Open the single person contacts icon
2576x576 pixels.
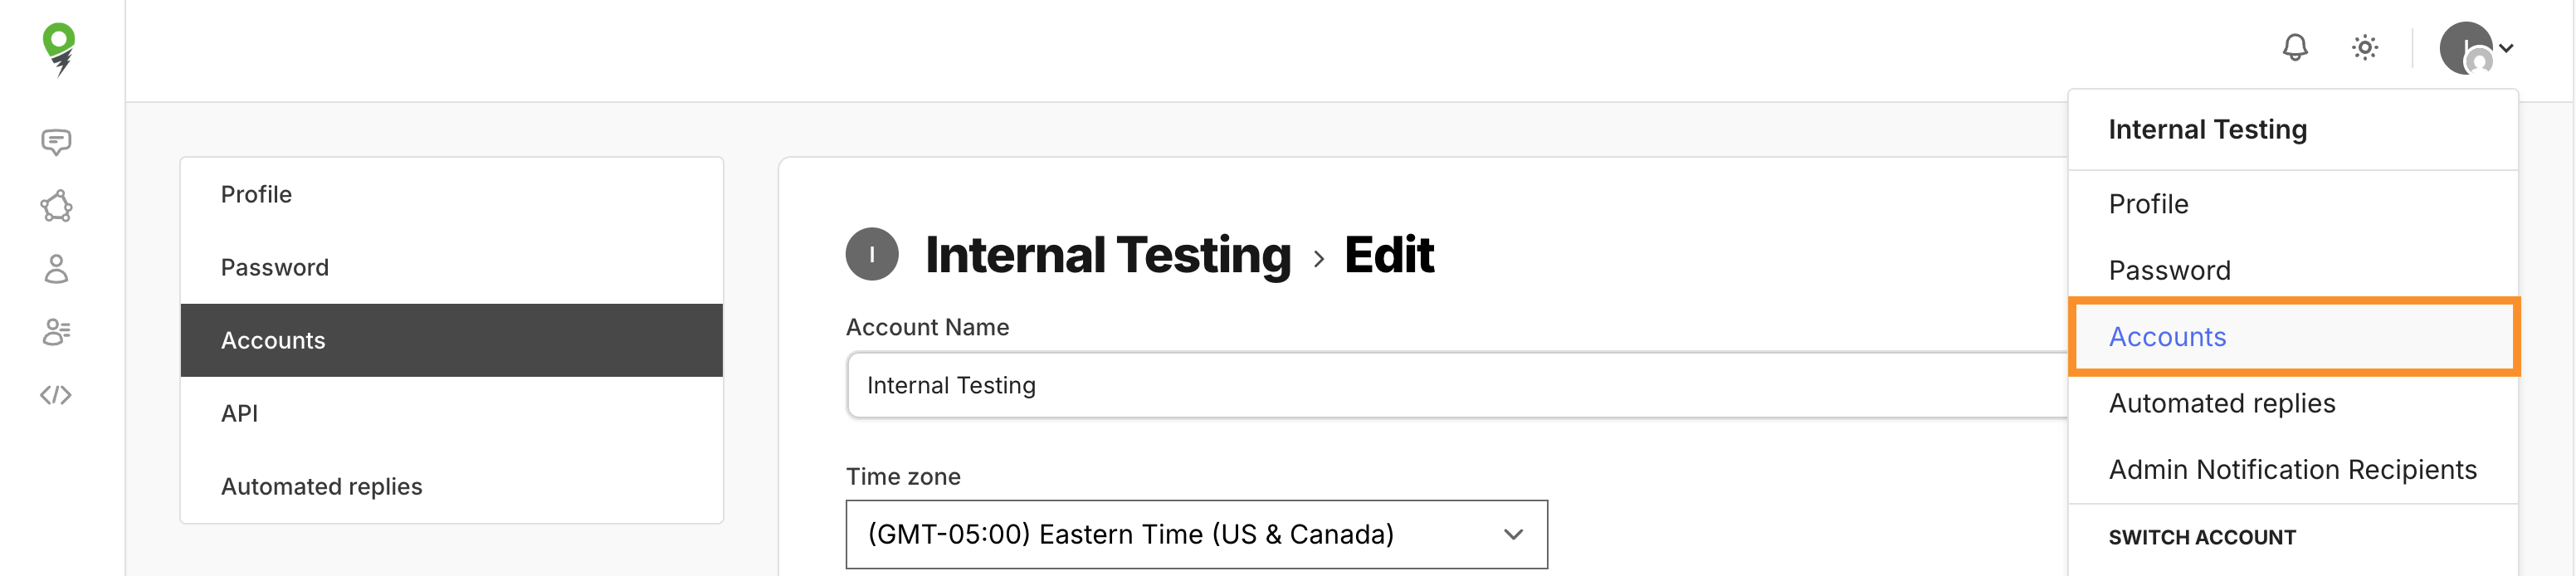(56, 269)
